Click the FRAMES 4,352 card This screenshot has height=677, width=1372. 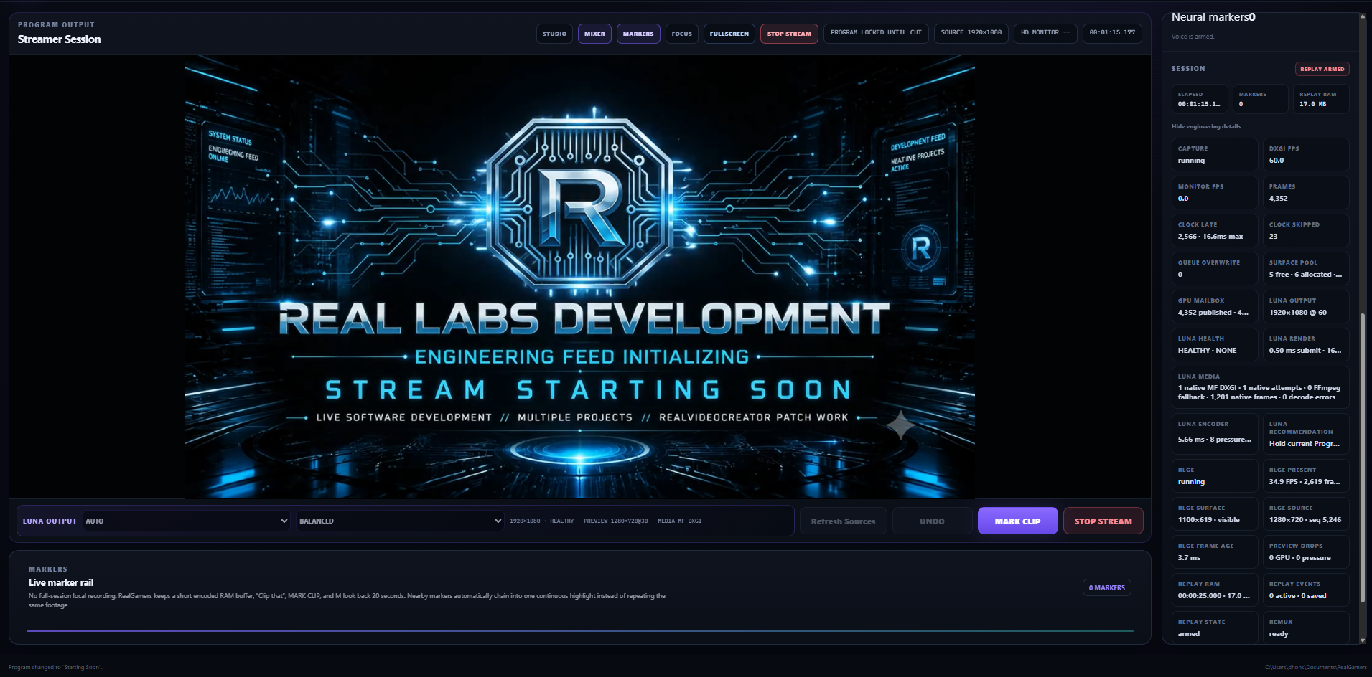point(1306,193)
